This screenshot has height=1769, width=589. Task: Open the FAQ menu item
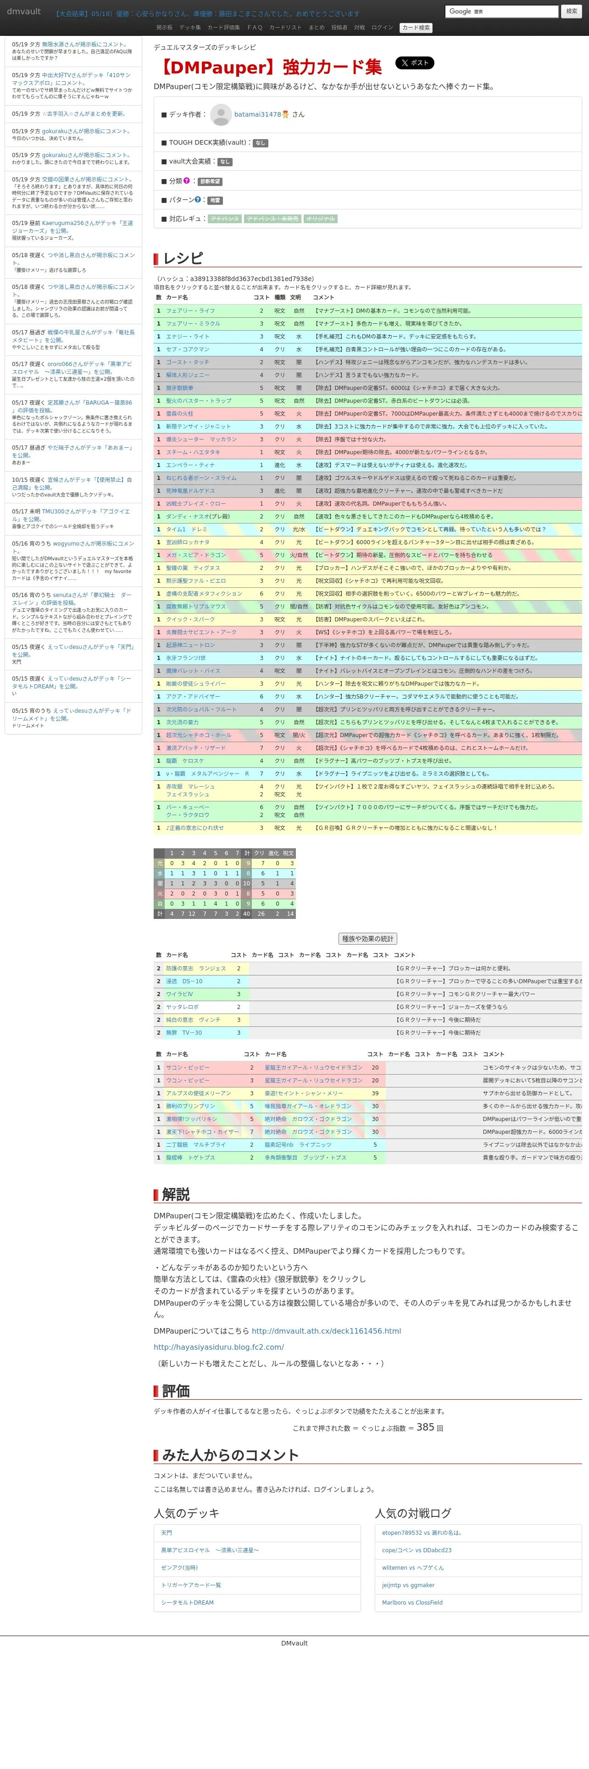point(255,28)
